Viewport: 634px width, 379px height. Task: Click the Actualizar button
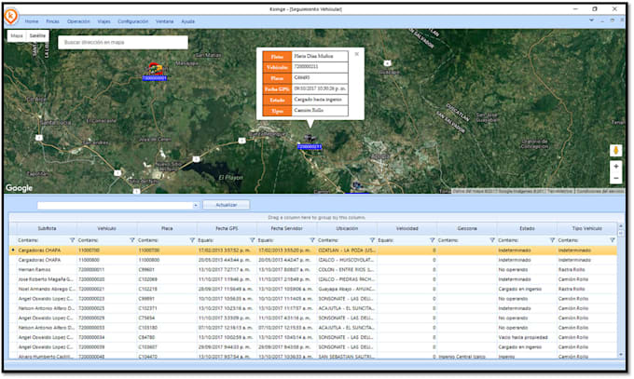click(226, 205)
